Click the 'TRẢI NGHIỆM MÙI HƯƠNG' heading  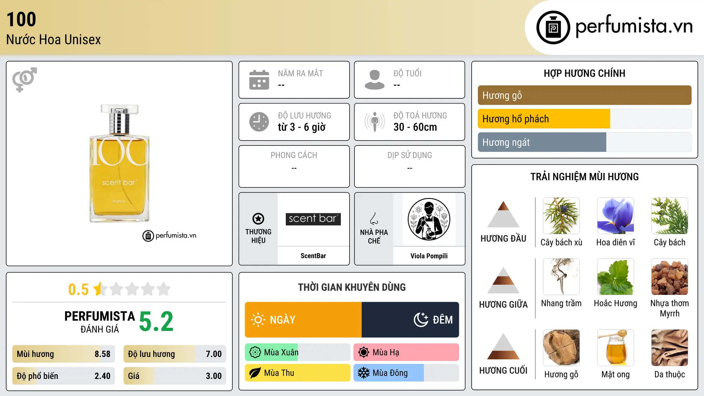585,177
